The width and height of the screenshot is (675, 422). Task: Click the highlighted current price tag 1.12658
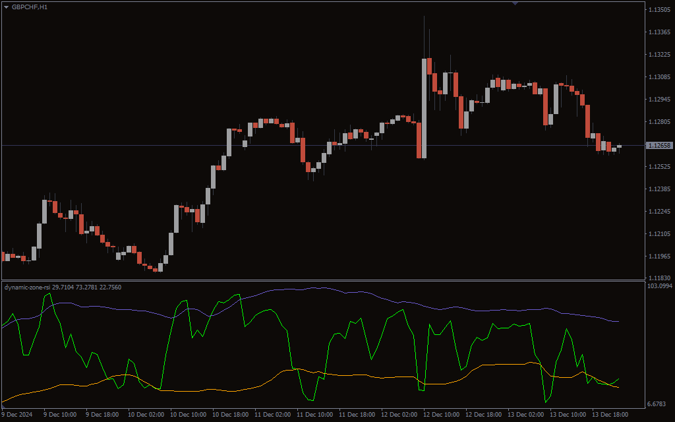[x=659, y=146]
